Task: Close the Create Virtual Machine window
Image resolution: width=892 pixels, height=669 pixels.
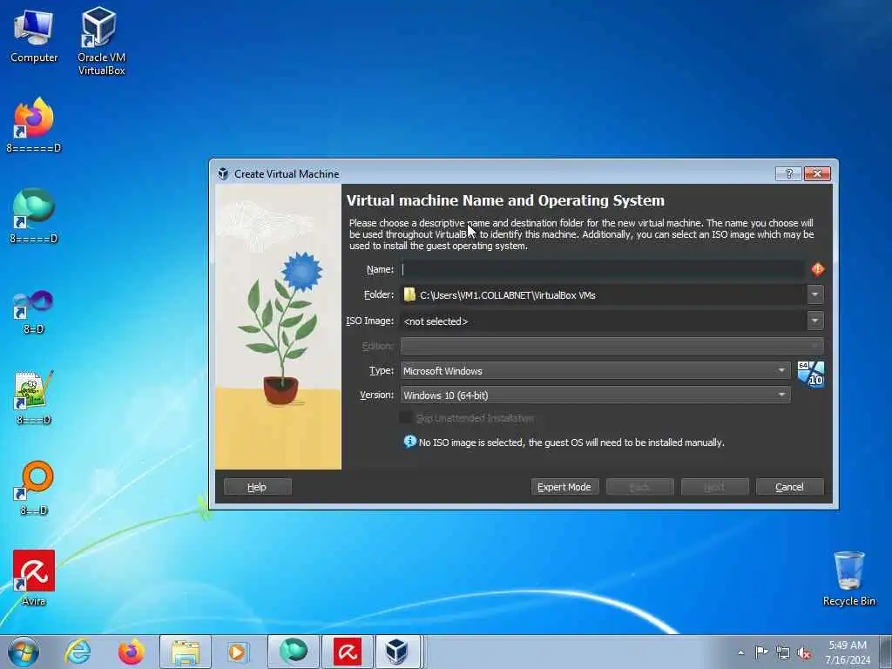Action: [x=817, y=173]
